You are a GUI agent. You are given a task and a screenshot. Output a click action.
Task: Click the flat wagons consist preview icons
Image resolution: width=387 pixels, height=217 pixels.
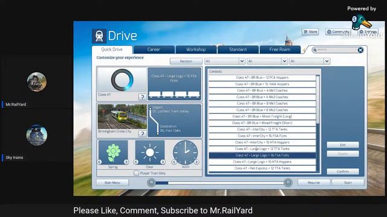[174, 95]
